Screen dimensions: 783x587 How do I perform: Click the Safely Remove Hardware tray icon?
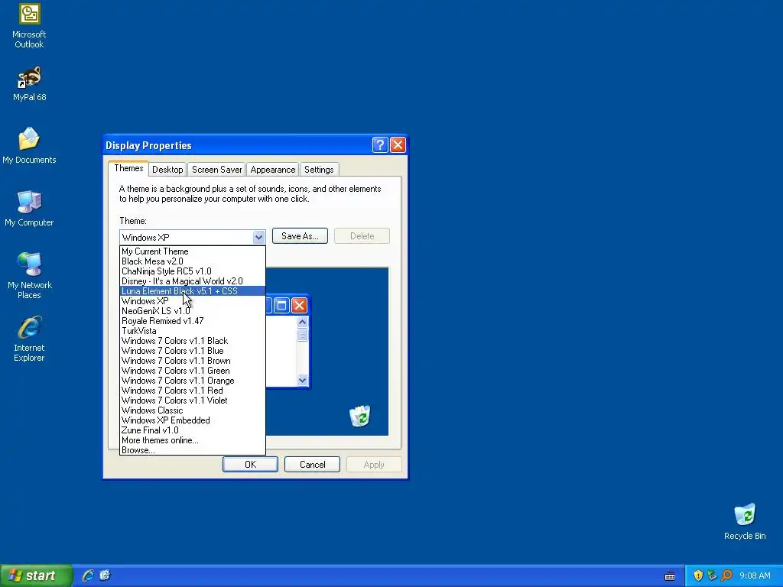pos(712,576)
